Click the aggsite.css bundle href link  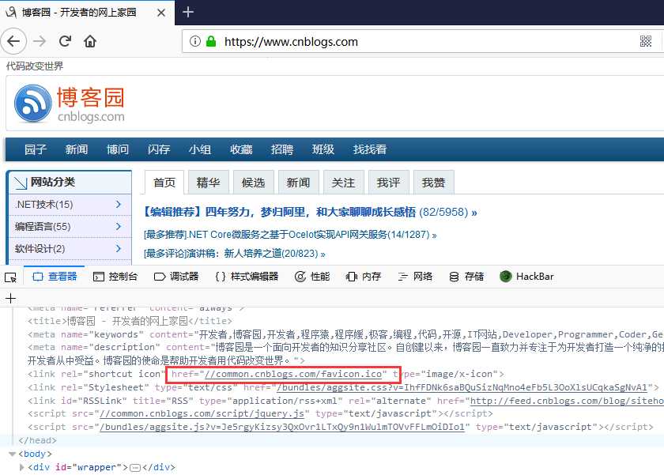click(462, 387)
